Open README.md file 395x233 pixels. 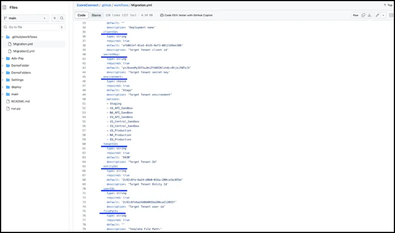[x=20, y=101]
